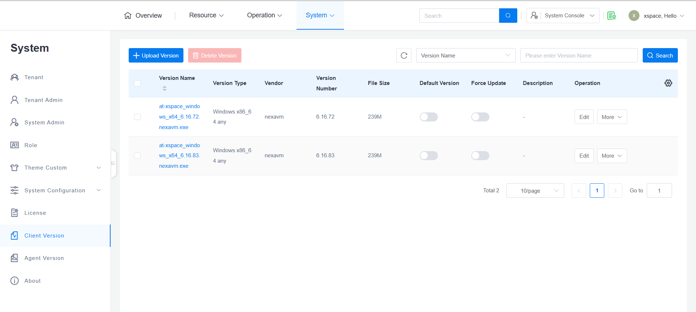The height and width of the screenshot is (312, 696).
Task: Select the checkbox for 6.16.72 row
Action: coord(137,117)
